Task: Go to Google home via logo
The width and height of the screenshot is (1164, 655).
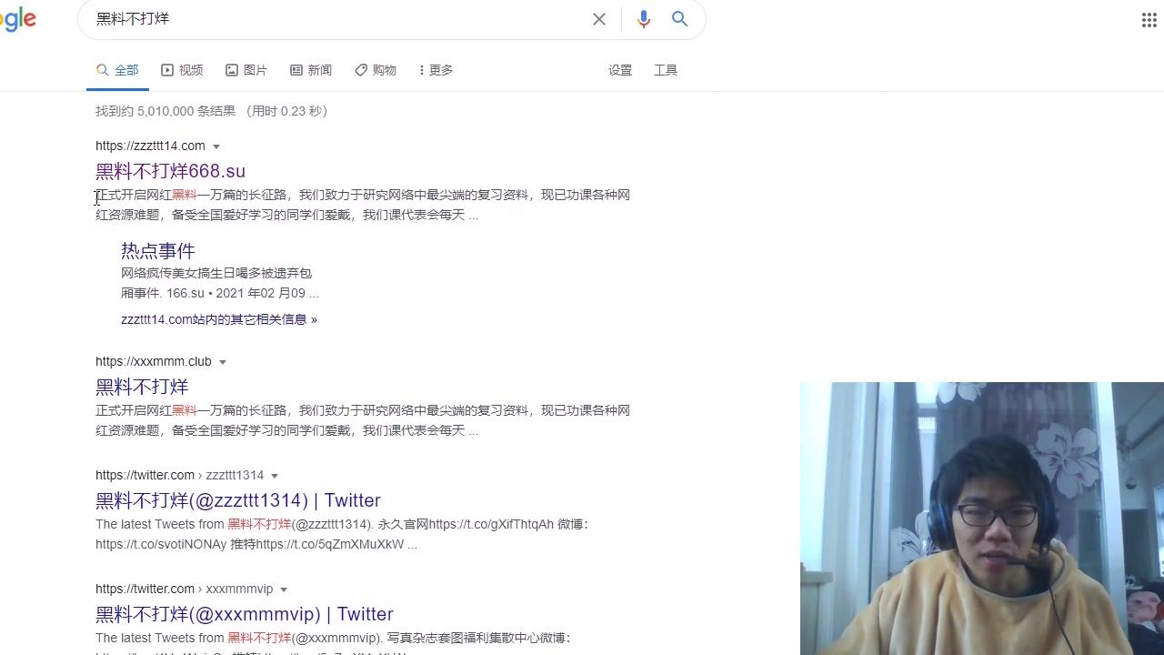Action: (16, 19)
